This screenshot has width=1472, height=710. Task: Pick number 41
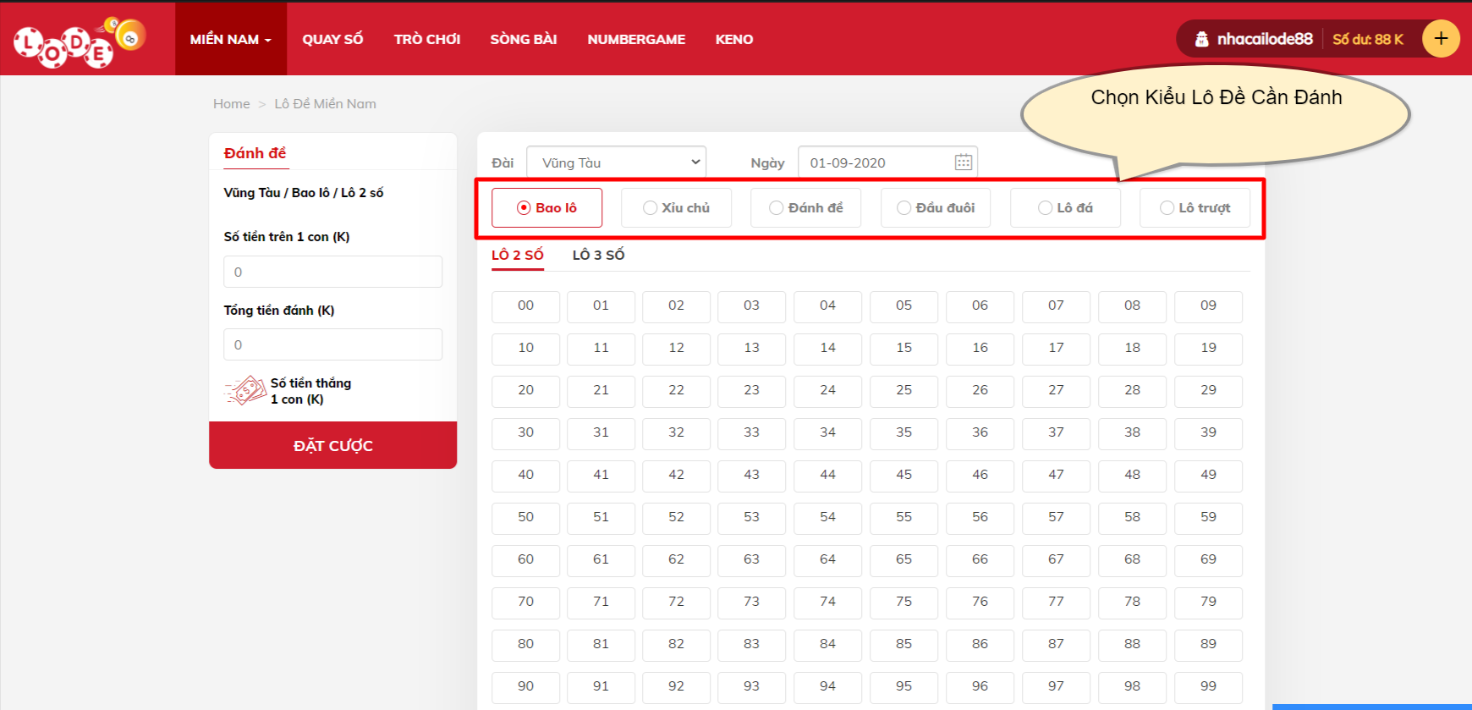click(x=601, y=476)
